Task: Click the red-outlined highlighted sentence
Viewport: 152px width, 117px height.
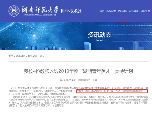Action: click(x=112, y=91)
